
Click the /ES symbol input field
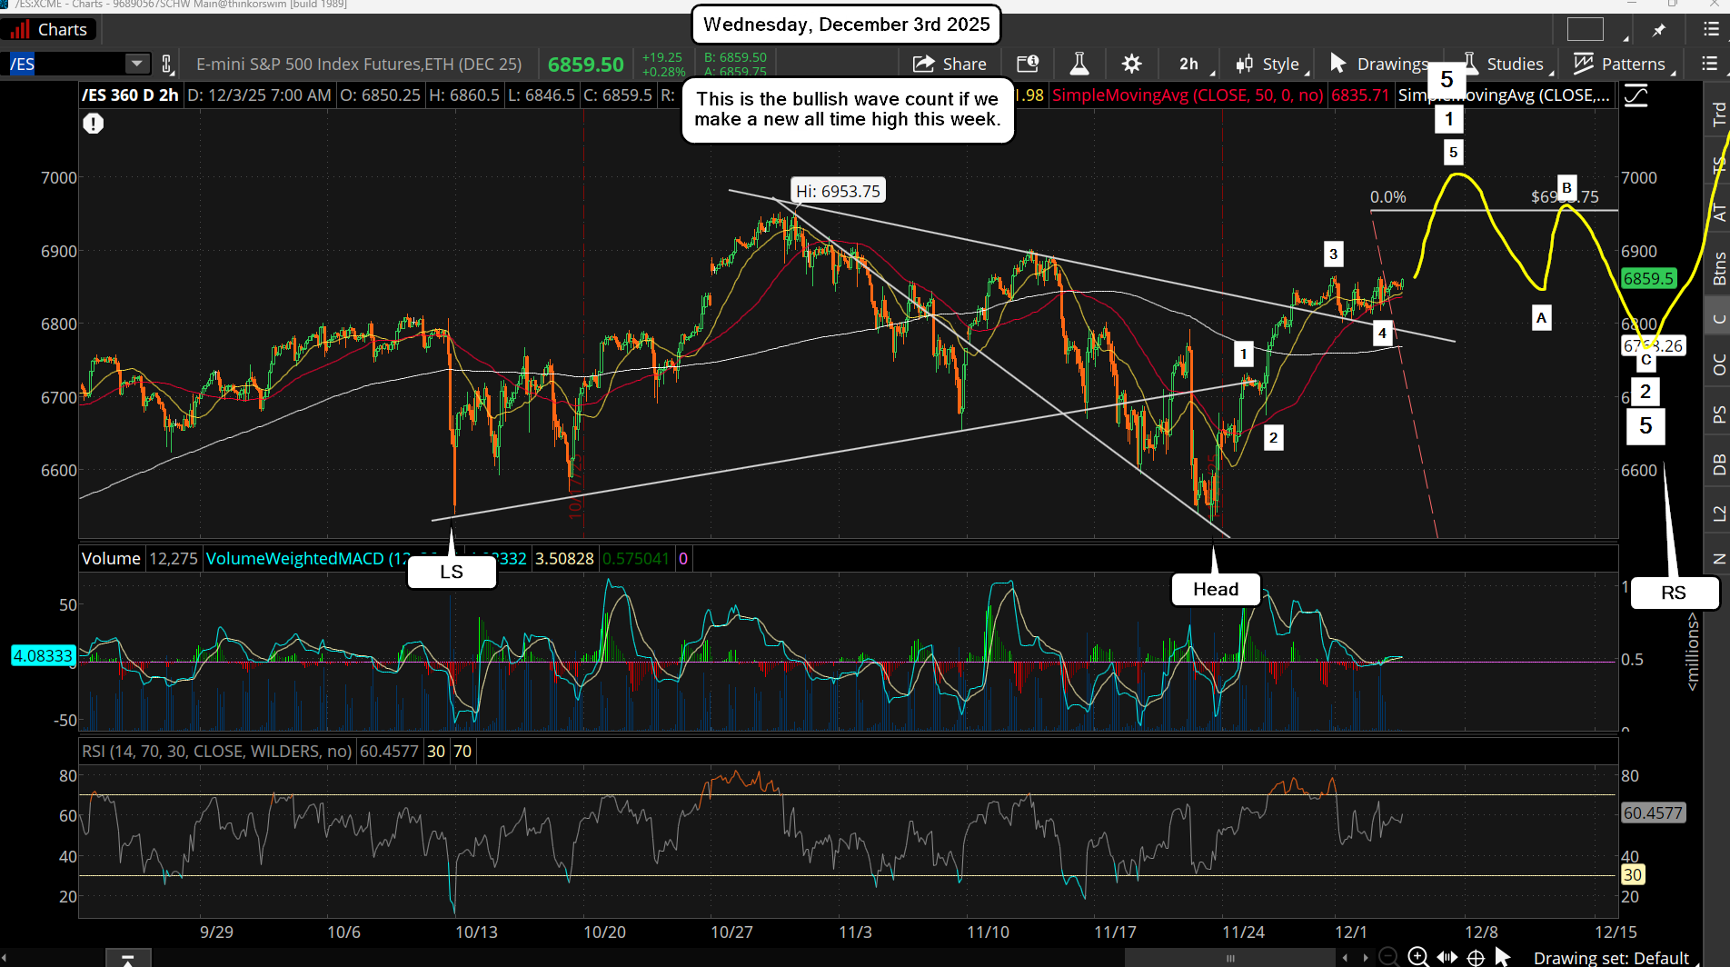coord(65,64)
